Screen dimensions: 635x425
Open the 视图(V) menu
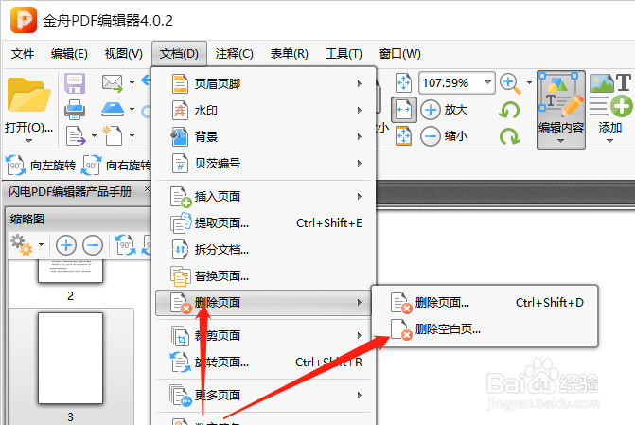pyautogui.click(x=124, y=53)
